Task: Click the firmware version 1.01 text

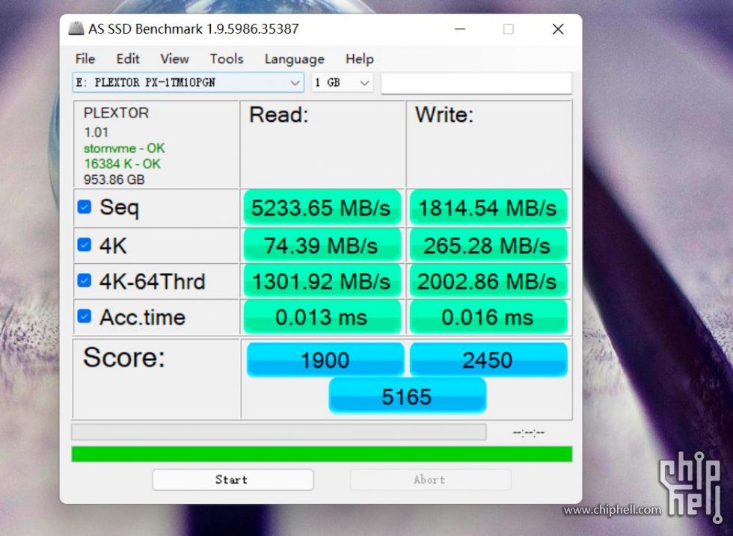Action: click(x=96, y=132)
